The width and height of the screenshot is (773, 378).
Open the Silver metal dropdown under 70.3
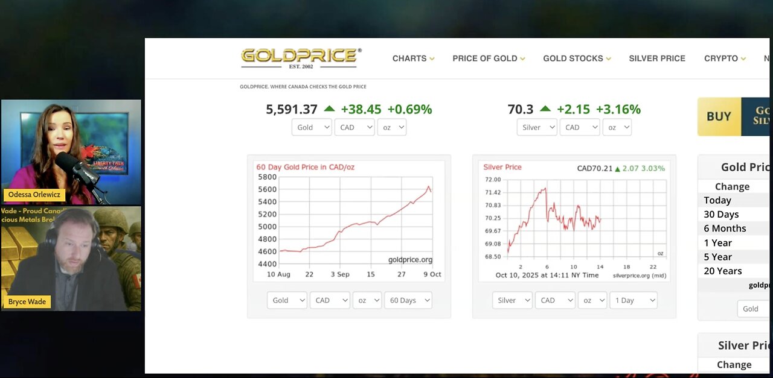pyautogui.click(x=537, y=127)
